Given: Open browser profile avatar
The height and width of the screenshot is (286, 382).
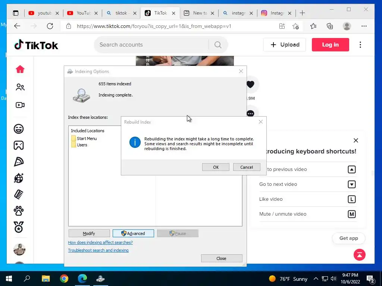Looking at the screenshot, I should (347, 26).
